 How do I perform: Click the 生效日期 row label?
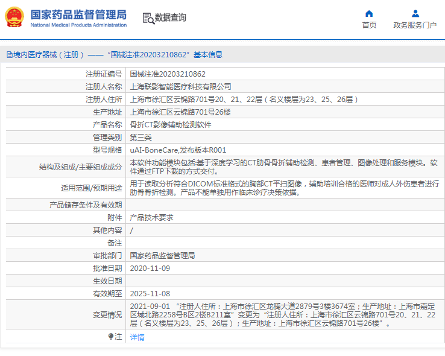click(x=107, y=281)
